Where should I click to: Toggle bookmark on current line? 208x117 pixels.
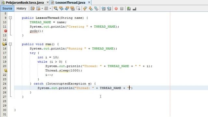pos(96,8)
